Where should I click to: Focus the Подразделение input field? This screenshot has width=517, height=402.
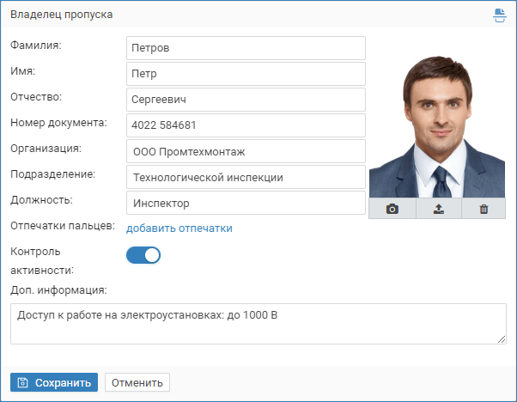tap(245, 177)
